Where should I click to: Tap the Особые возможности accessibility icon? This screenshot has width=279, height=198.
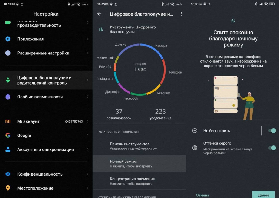(x=8, y=97)
